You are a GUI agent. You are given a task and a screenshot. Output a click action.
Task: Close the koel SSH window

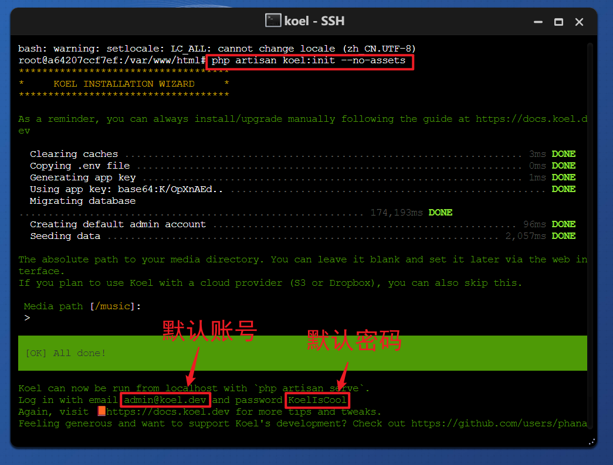pyautogui.click(x=579, y=22)
